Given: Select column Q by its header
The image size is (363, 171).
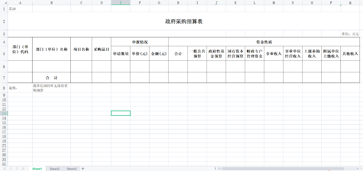Looking at the screenshot, I should [x=350, y=3].
